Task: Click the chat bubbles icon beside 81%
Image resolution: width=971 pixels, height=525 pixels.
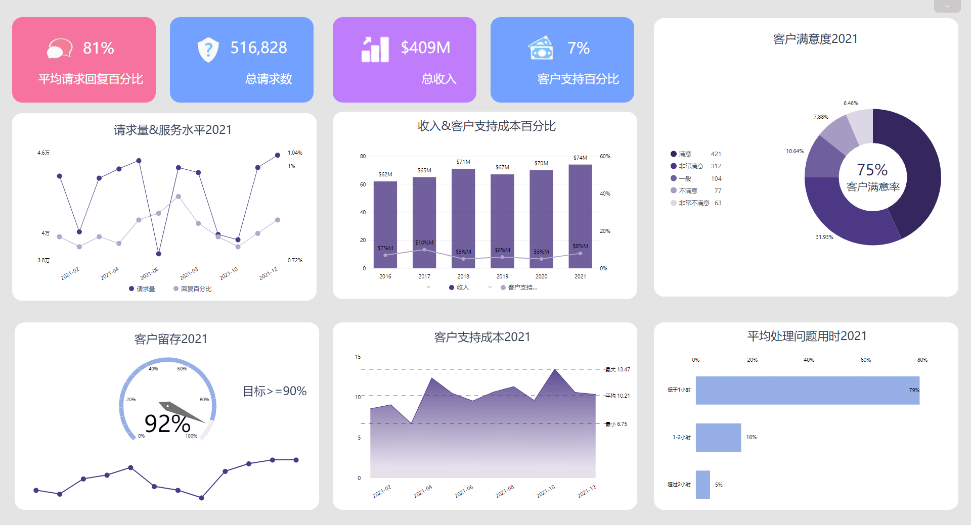Action: (x=60, y=49)
